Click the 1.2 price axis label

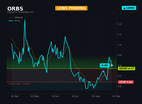120,24
